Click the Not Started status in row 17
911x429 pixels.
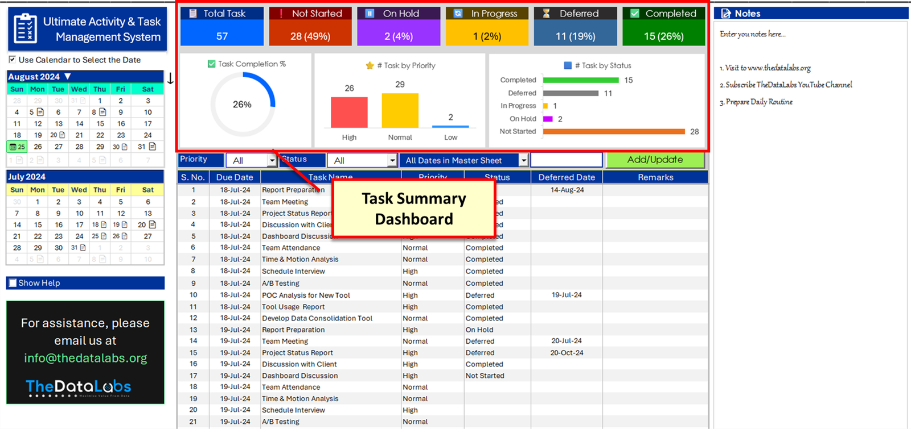pos(485,376)
